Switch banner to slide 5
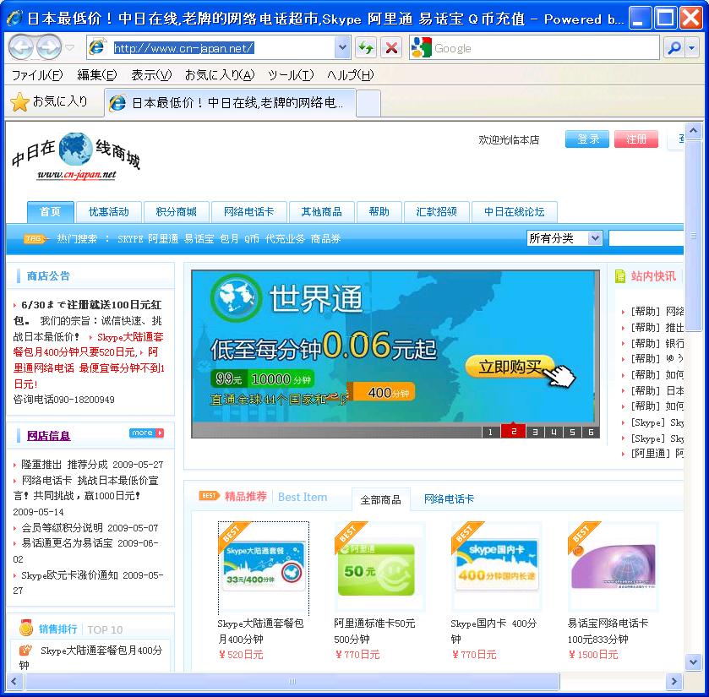The image size is (709, 697). [x=572, y=432]
